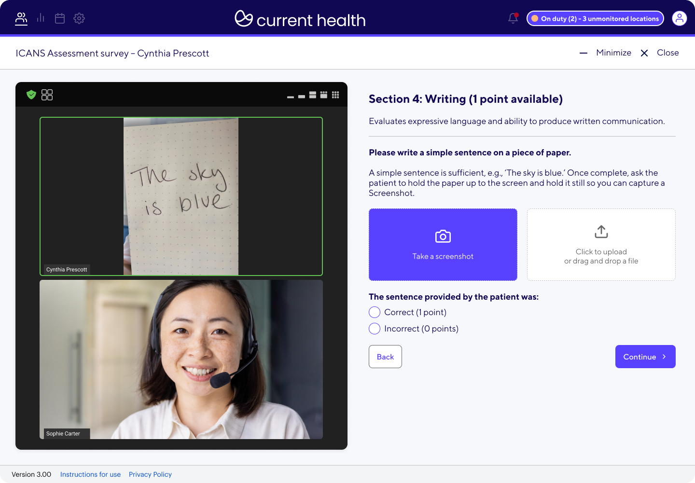This screenshot has width=695, height=483.
Task: Open the user profile avatar
Action: click(679, 18)
